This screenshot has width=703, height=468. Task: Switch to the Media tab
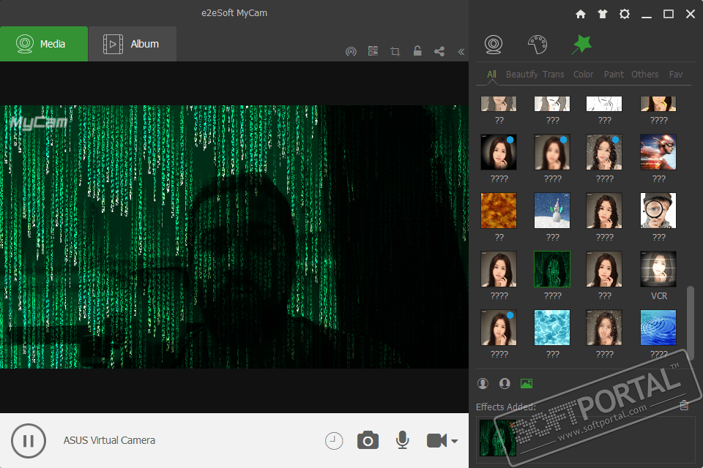tap(44, 44)
